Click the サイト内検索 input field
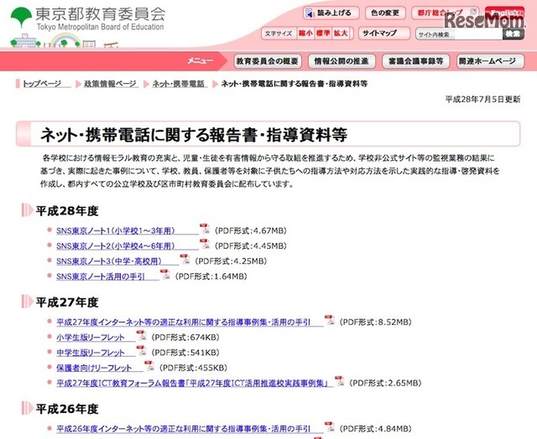 click(459, 34)
